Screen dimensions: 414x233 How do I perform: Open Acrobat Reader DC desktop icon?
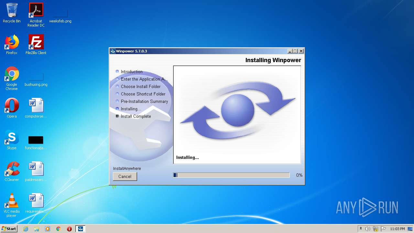tap(36, 15)
